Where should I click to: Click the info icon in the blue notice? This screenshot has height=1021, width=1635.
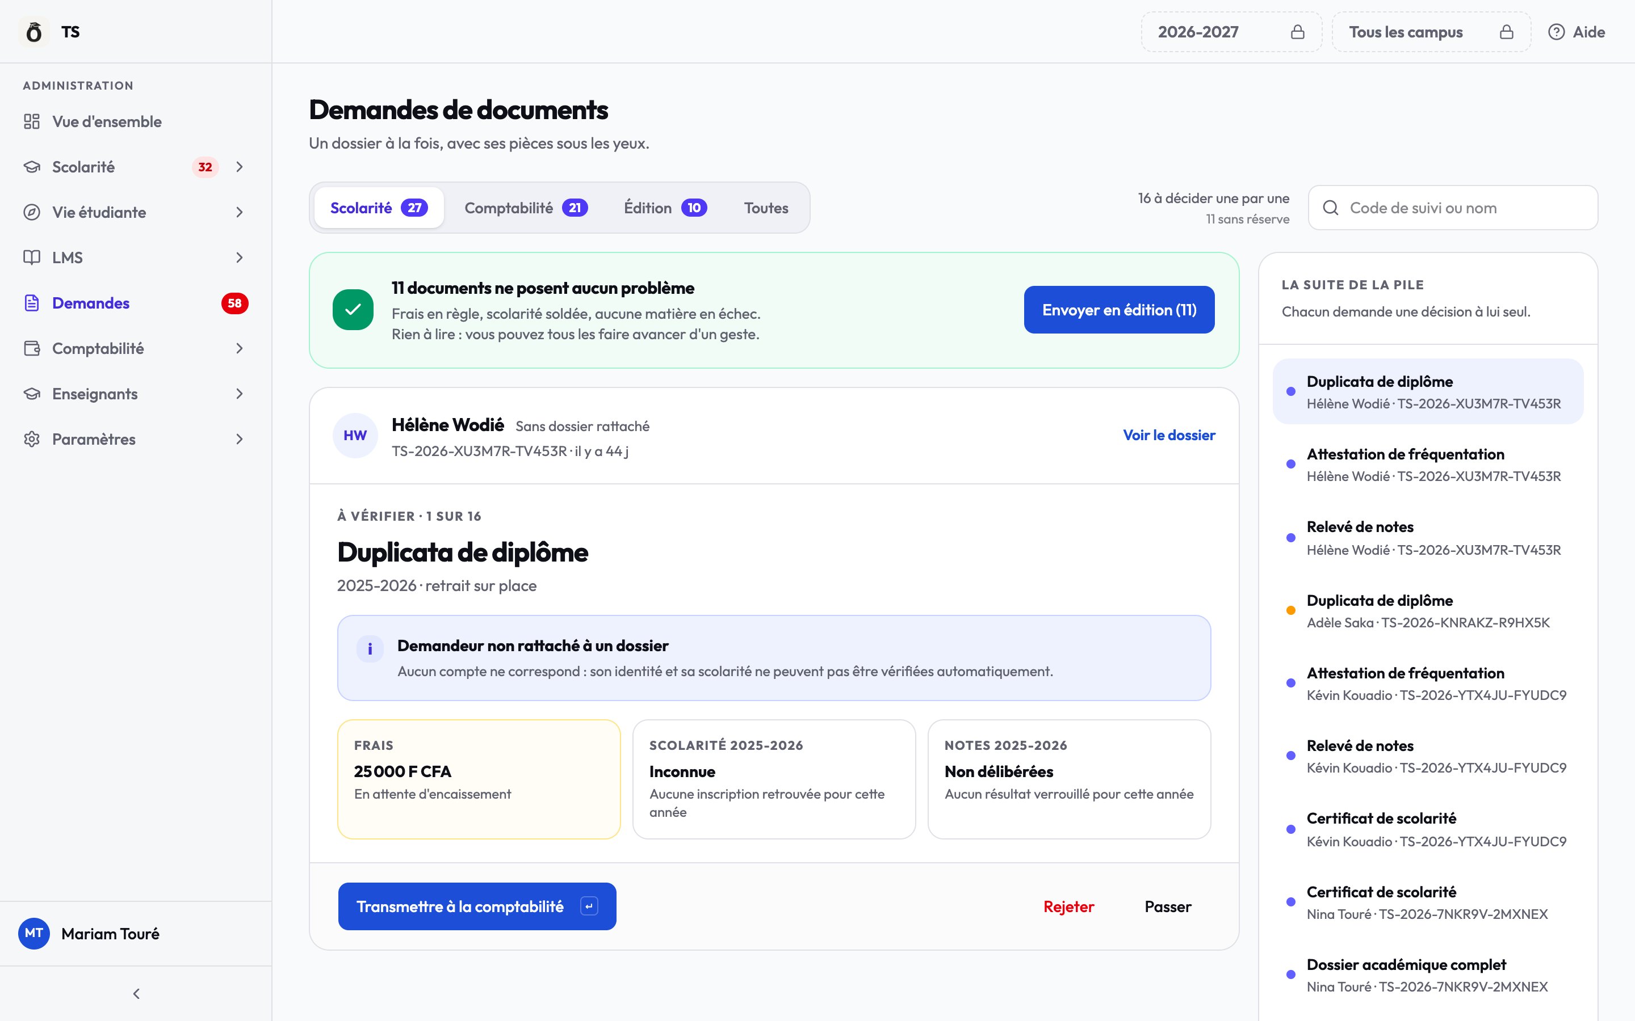pyautogui.click(x=370, y=649)
